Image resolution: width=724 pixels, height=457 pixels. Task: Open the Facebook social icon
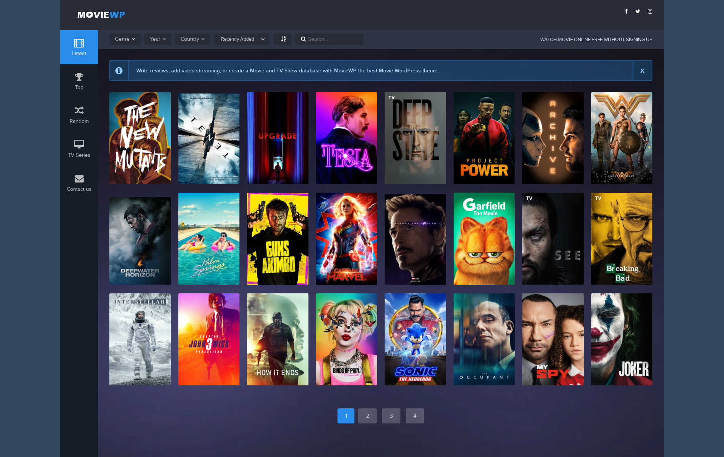626,11
